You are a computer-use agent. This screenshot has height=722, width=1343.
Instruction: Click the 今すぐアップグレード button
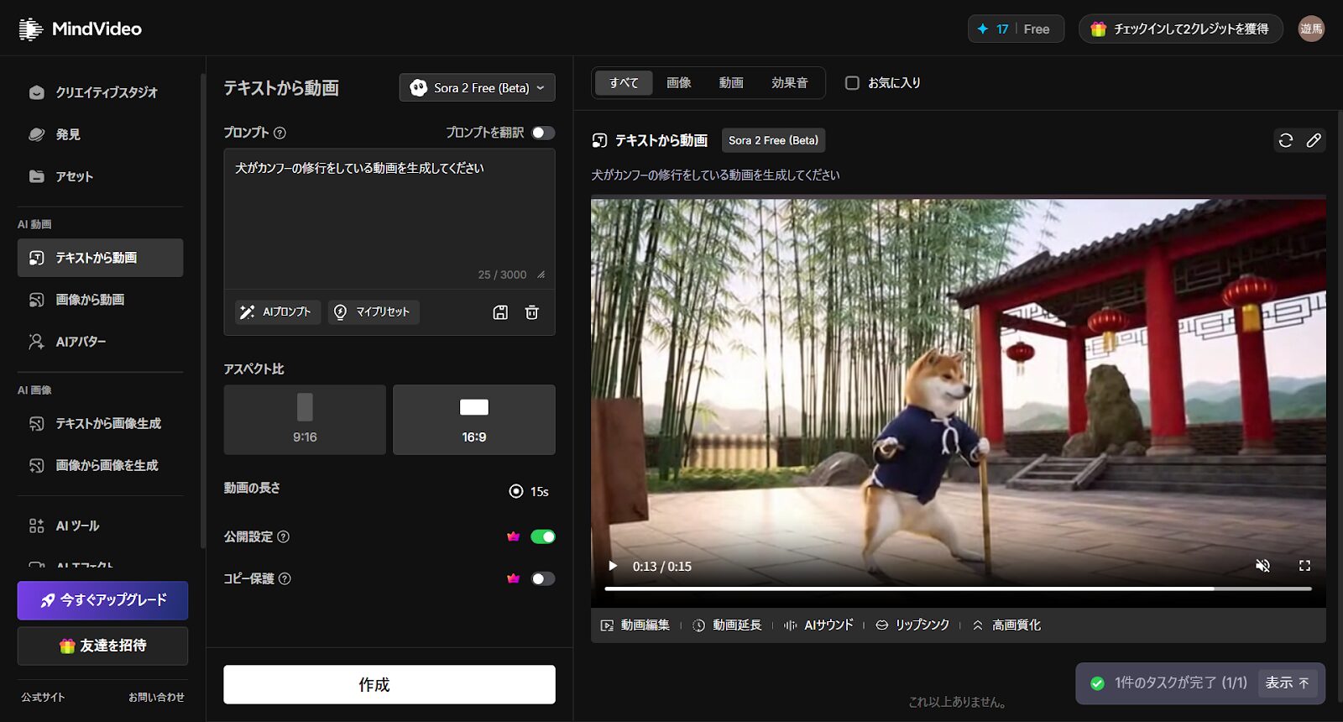coord(102,600)
